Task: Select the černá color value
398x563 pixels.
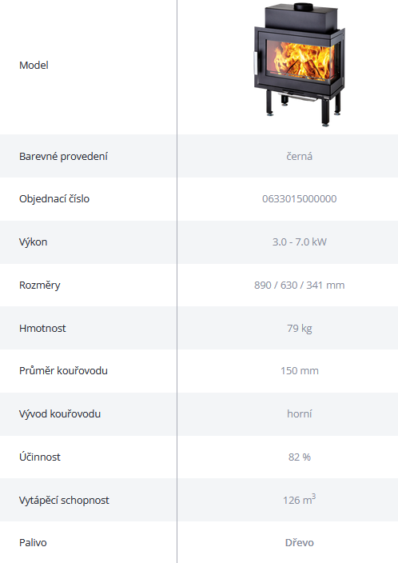Action: coord(300,157)
